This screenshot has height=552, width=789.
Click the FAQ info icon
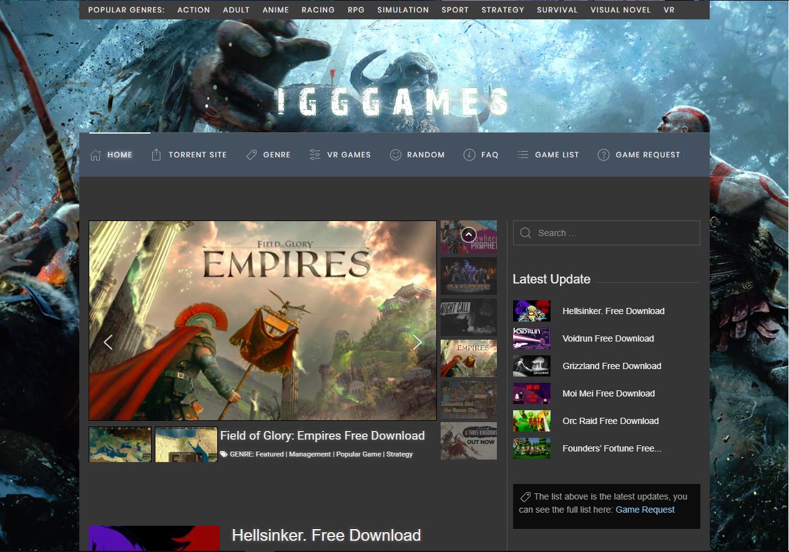click(469, 155)
